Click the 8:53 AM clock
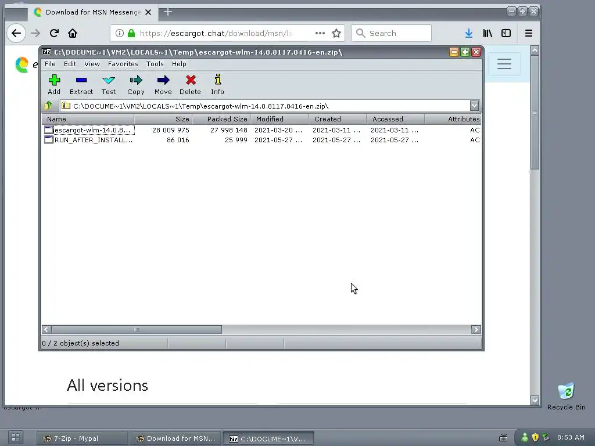The height and width of the screenshot is (446, 595). point(571,437)
